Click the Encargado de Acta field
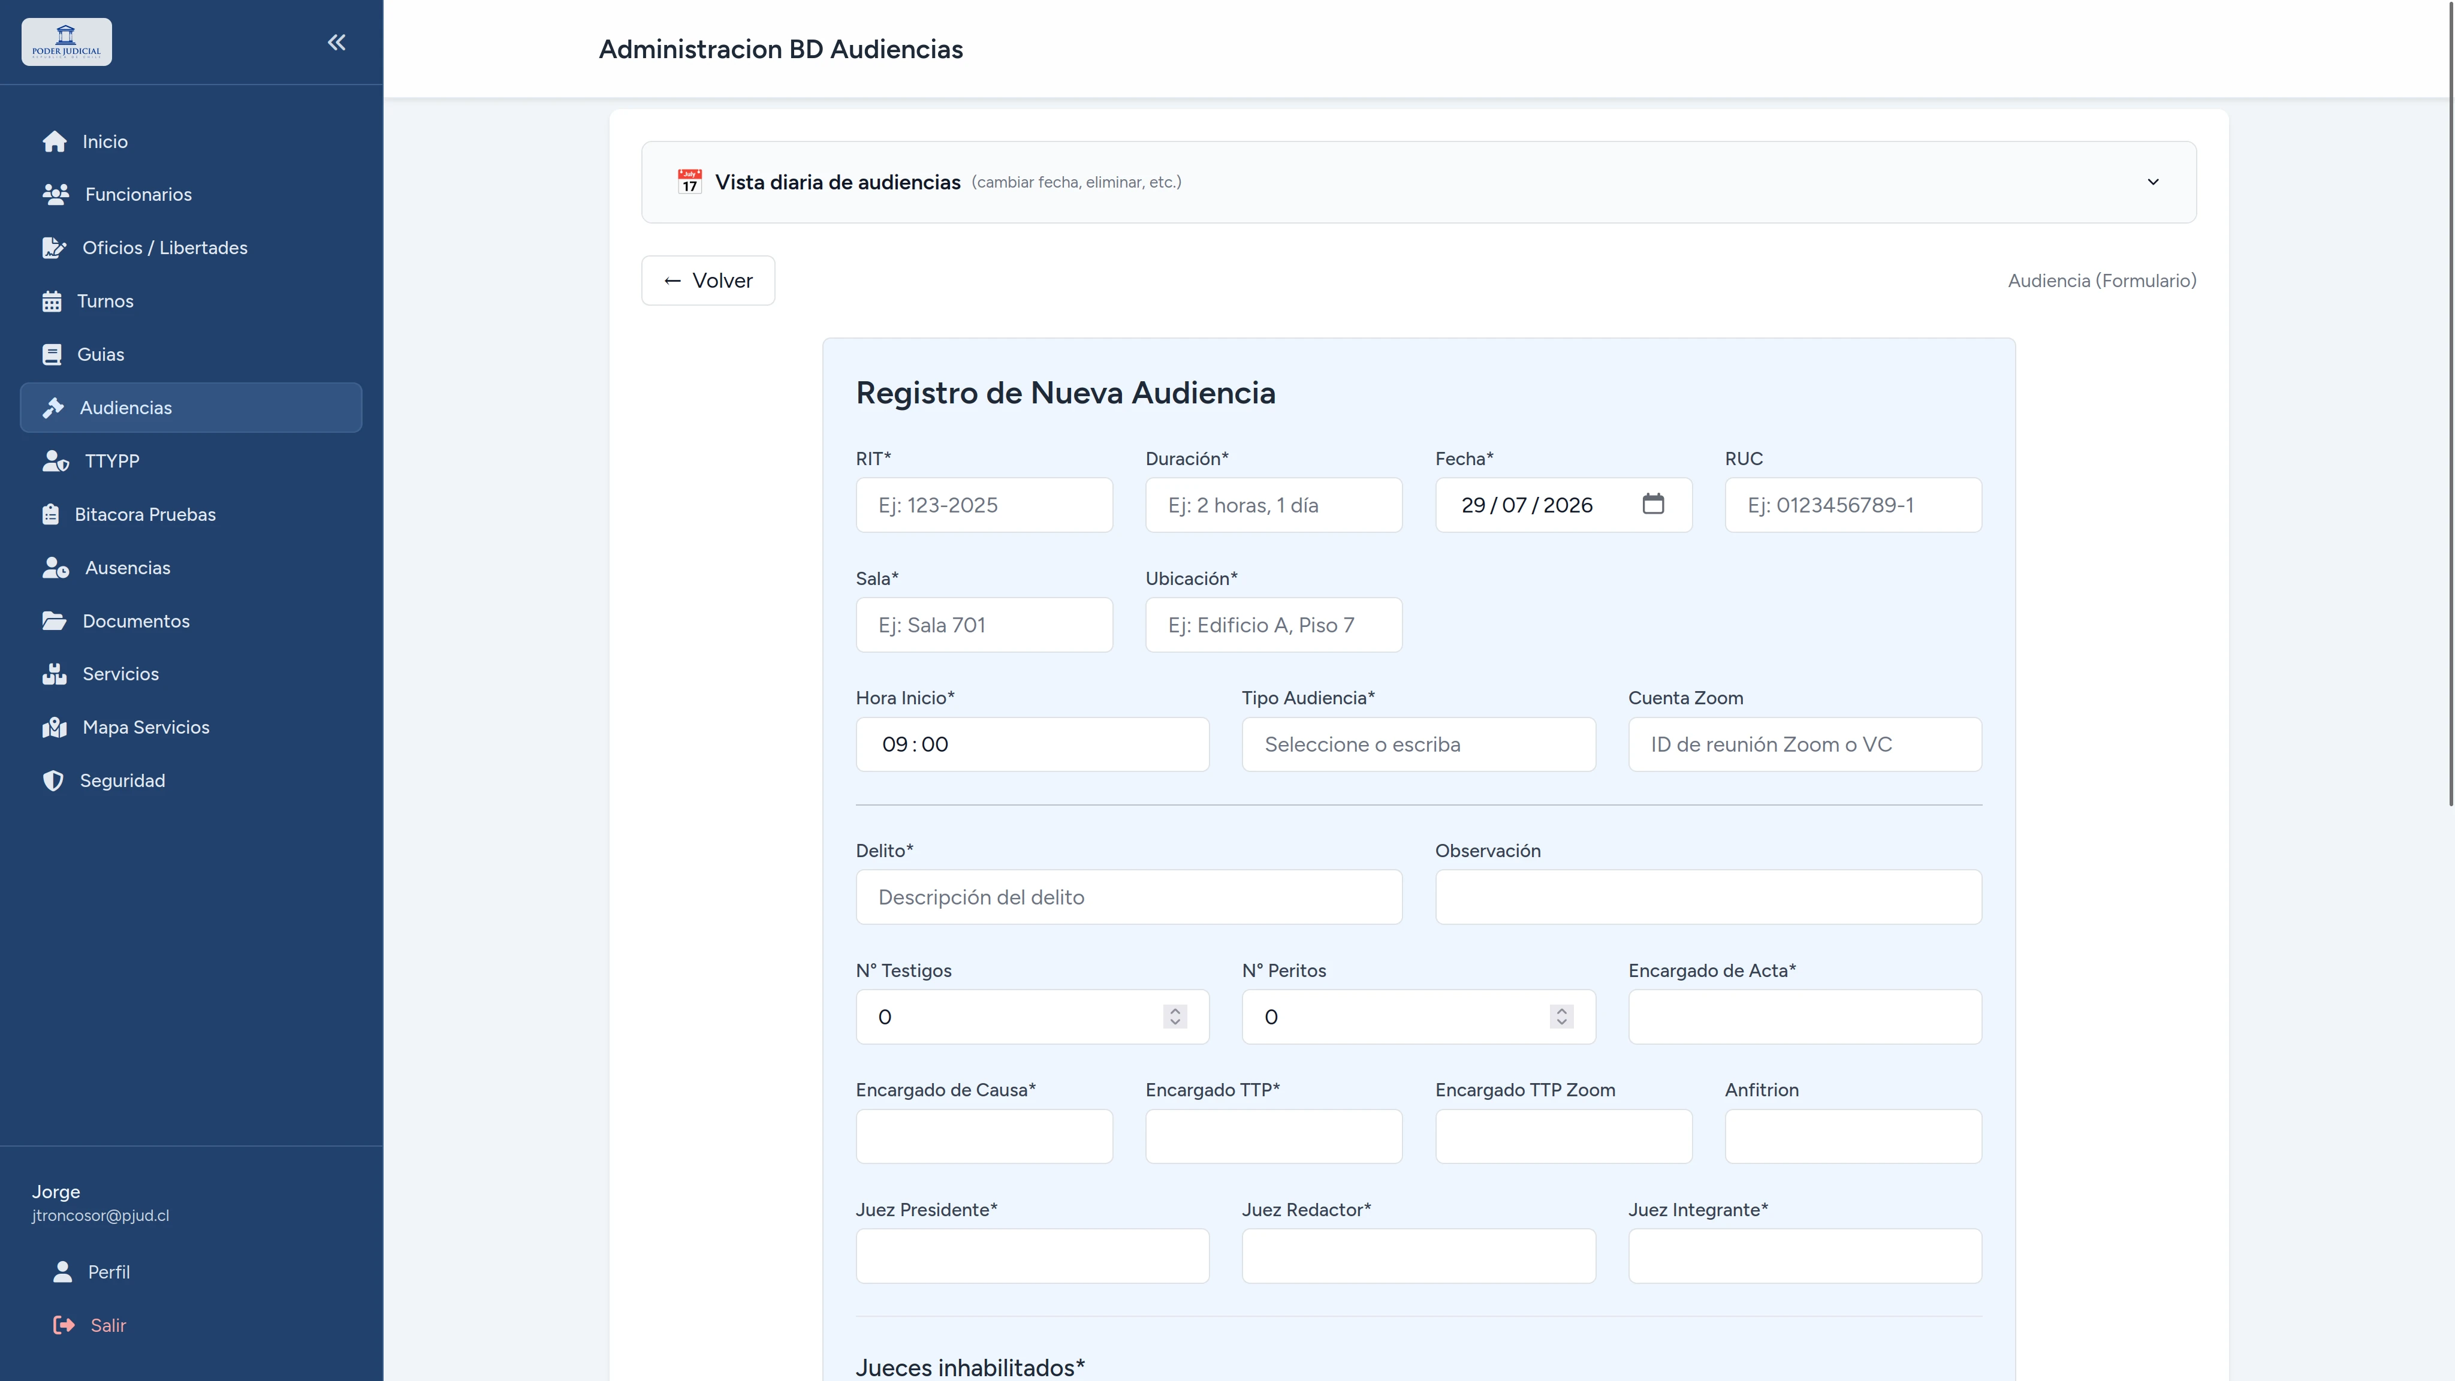The image size is (2455, 1381). [1805, 1017]
